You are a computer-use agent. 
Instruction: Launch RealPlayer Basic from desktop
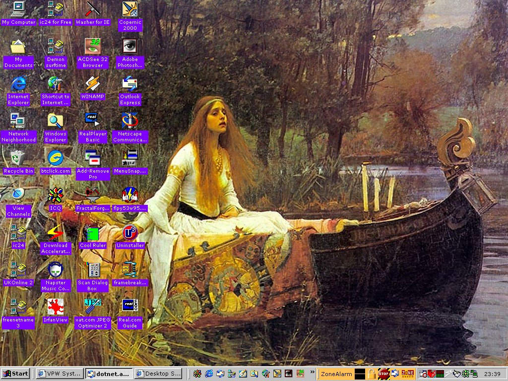pos(93,121)
